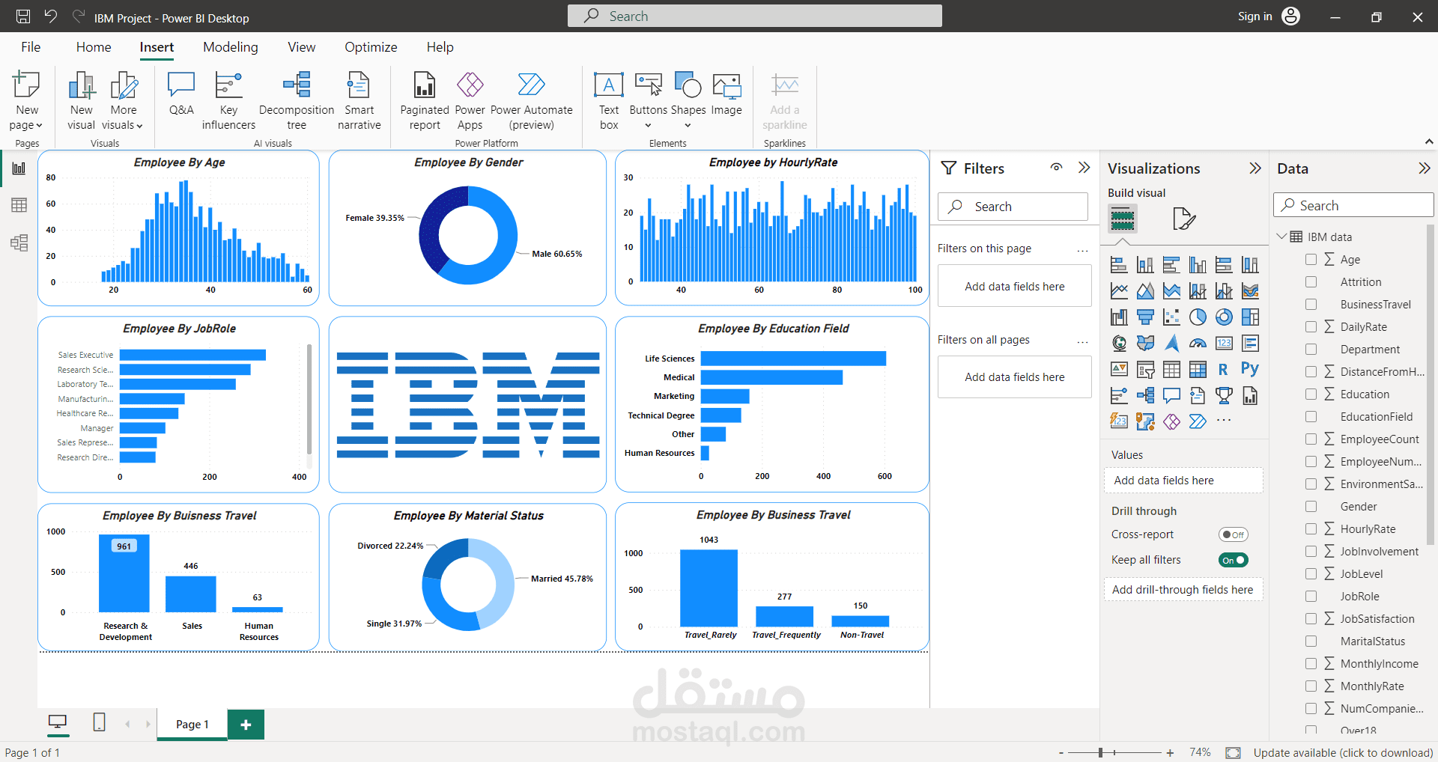
Task: Insert a Text box
Action: [609, 101]
